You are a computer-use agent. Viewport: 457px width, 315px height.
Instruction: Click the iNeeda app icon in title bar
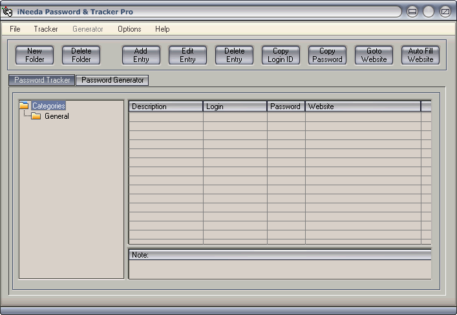click(7, 12)
